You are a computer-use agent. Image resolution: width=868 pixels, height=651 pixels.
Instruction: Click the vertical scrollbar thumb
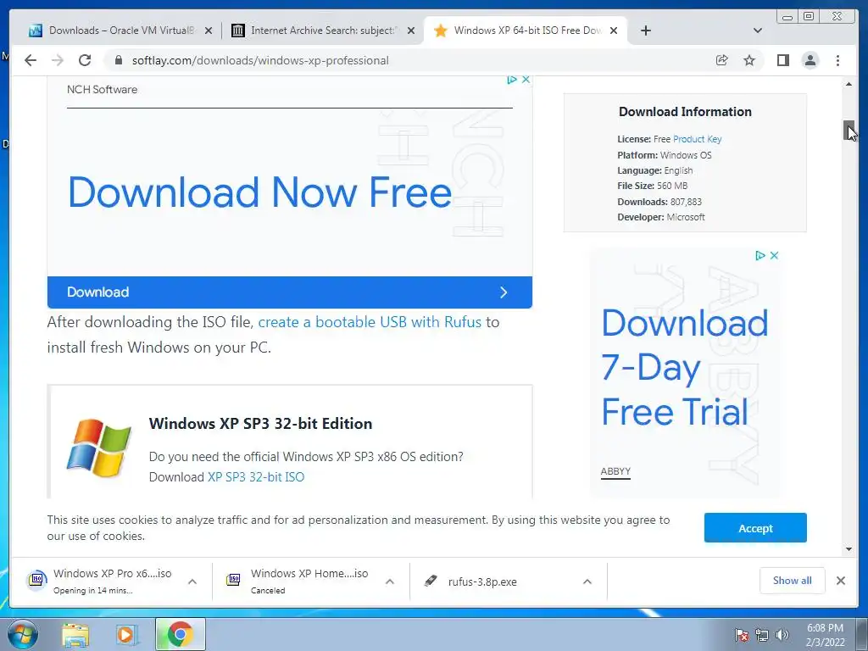point(849,131)
